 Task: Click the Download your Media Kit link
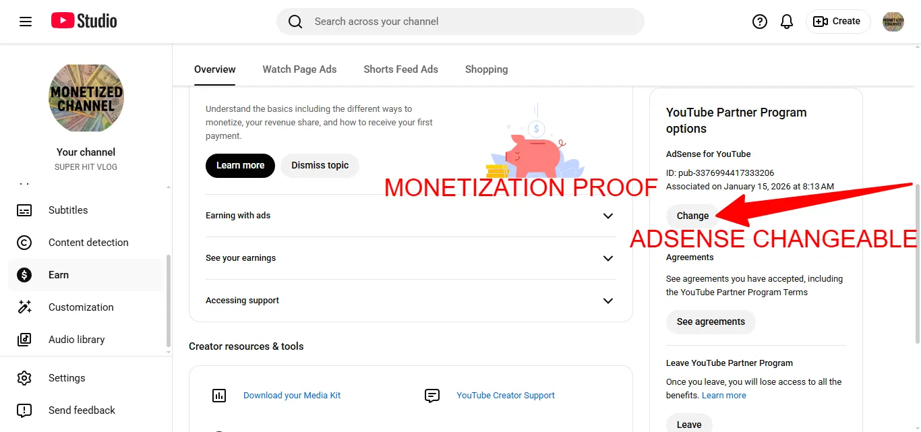(x=292, y=396)
